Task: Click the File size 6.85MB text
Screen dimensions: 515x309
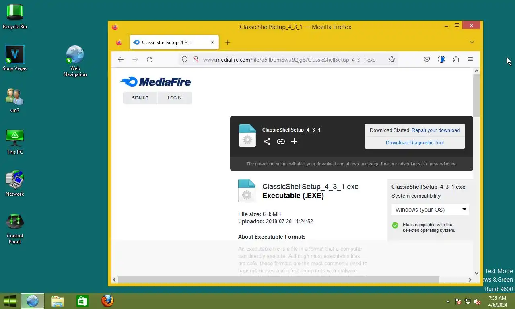Action: coord(260,214)
